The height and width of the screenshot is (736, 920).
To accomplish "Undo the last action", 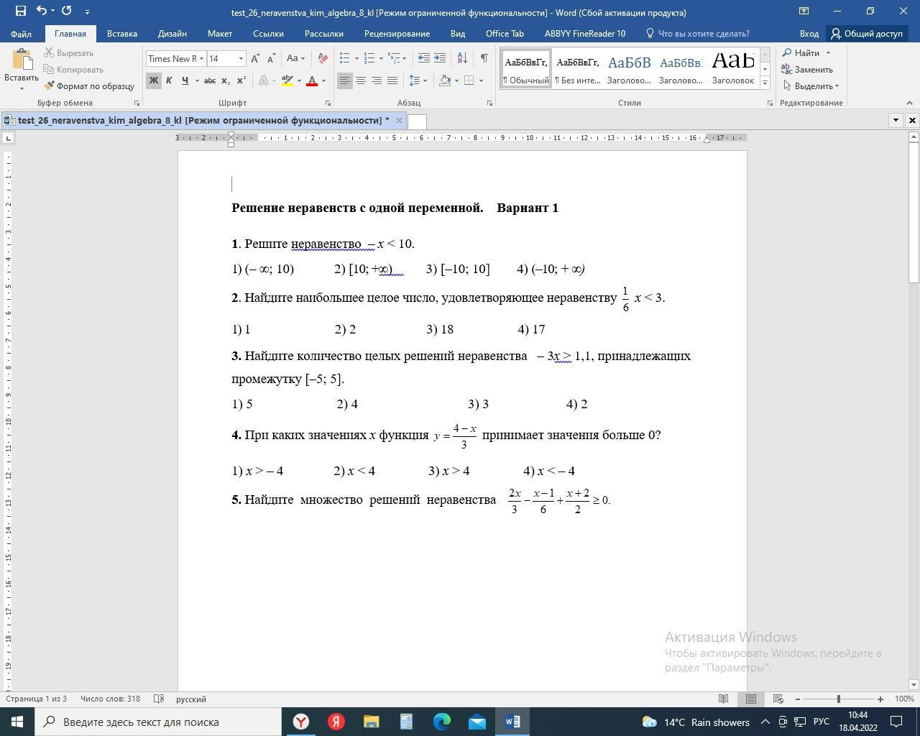I will [x=41, y=11].
